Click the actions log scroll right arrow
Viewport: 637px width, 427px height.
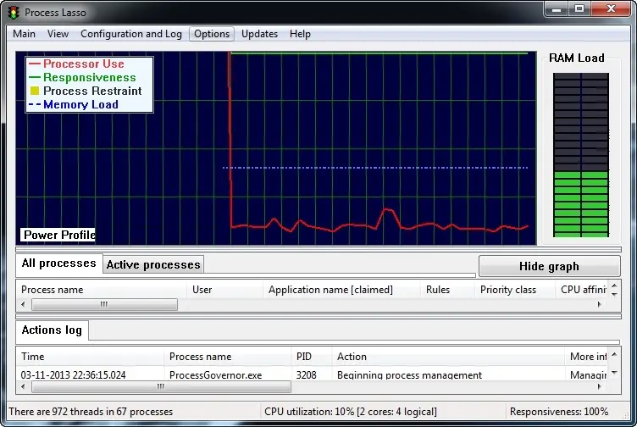coord(599,387)
